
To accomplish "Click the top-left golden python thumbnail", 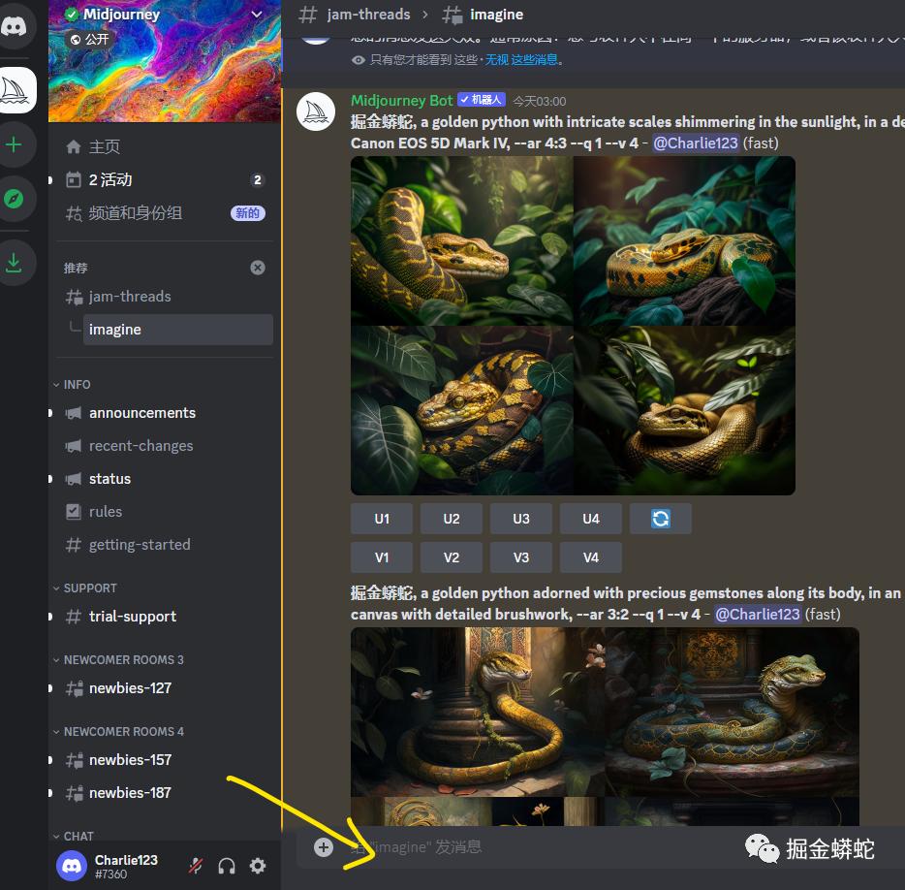I will point(462,240).
